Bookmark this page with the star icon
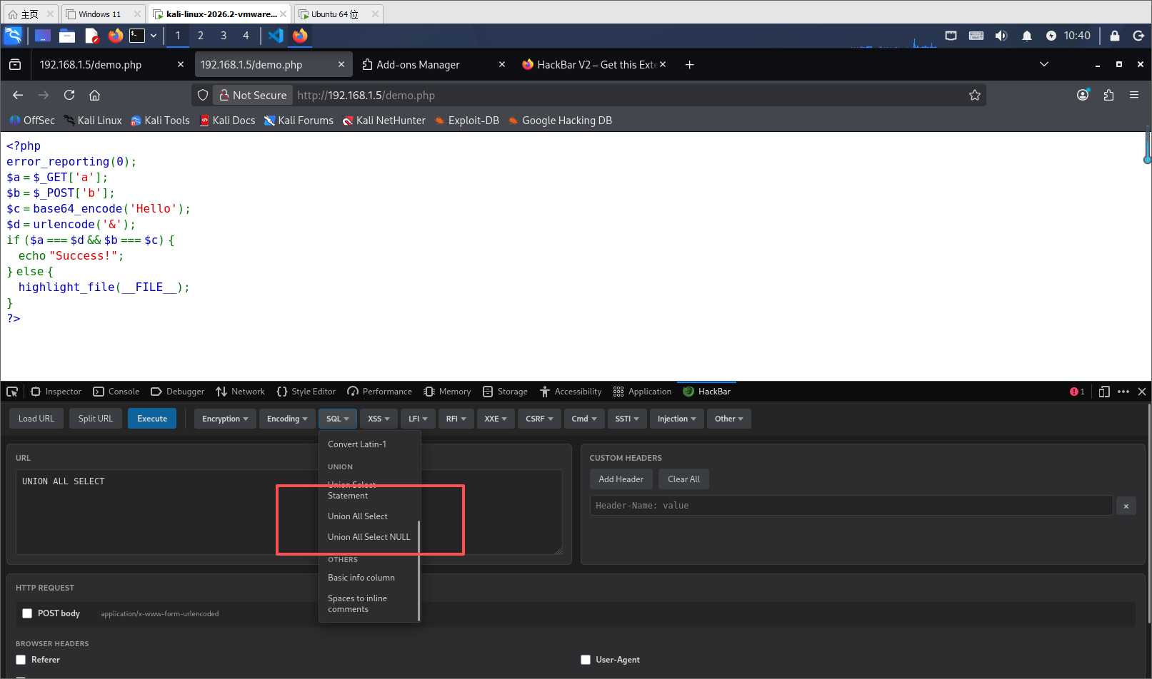 click(x=974, y=95)
